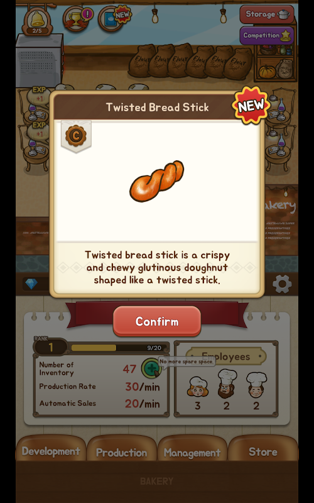
Task: Confirm the Twisted Bread Stick popup
Action: pyautogui.click(x=157, y=321)
